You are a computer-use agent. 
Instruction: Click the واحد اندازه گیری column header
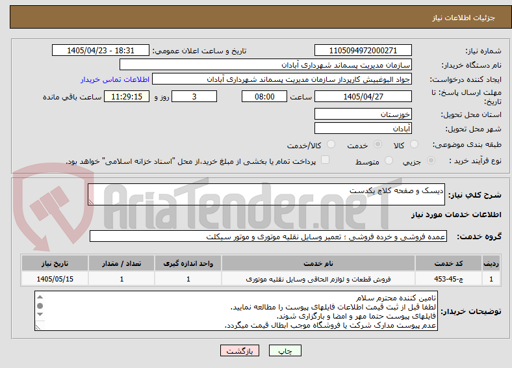point(188,263)
